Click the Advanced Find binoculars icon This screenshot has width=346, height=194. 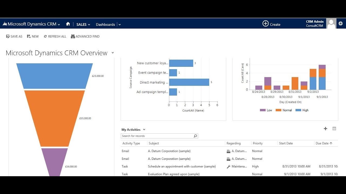(73, 36)
